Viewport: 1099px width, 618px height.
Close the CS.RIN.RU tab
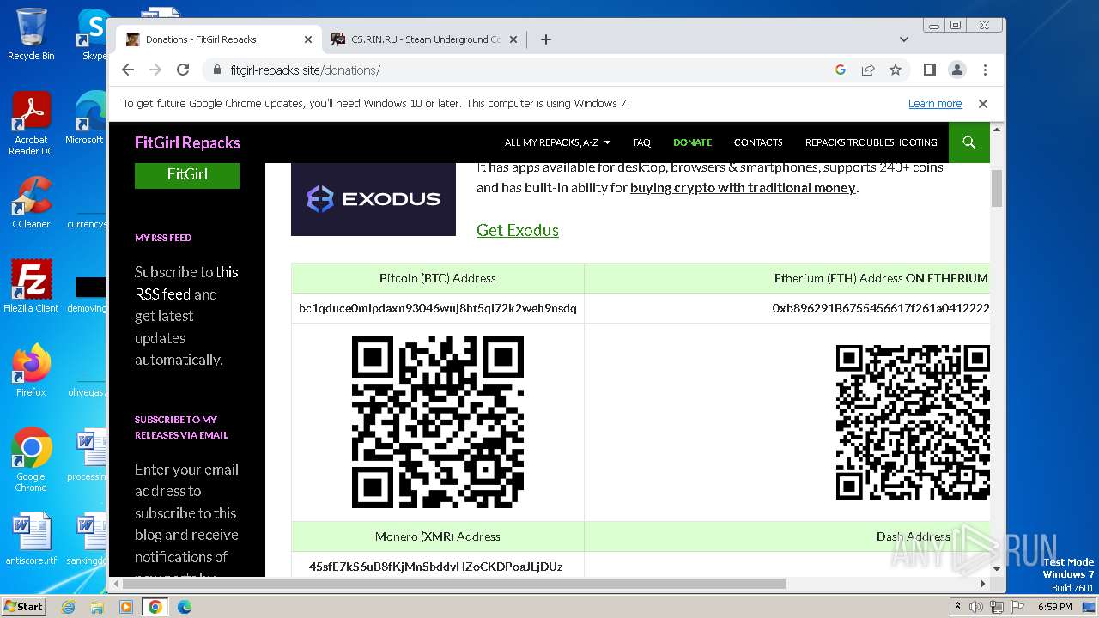pos(514,39)
